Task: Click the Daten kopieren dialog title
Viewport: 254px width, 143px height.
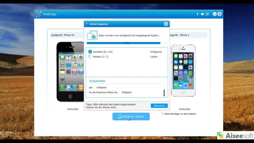Action: tap(99, 24)
